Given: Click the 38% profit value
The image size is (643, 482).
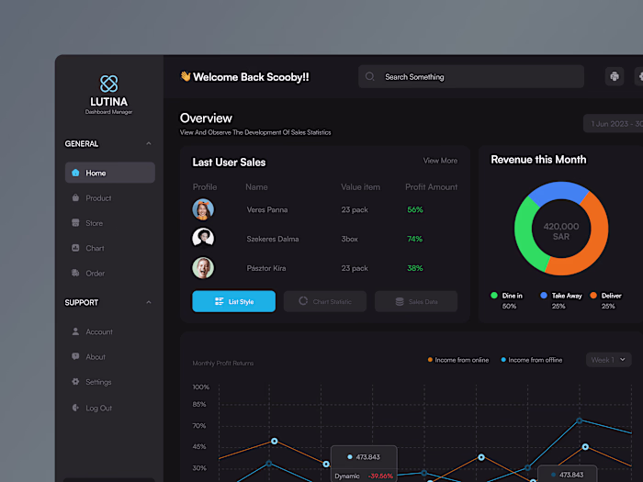Looking at the screenshot, I should click(x=415, y=268).
